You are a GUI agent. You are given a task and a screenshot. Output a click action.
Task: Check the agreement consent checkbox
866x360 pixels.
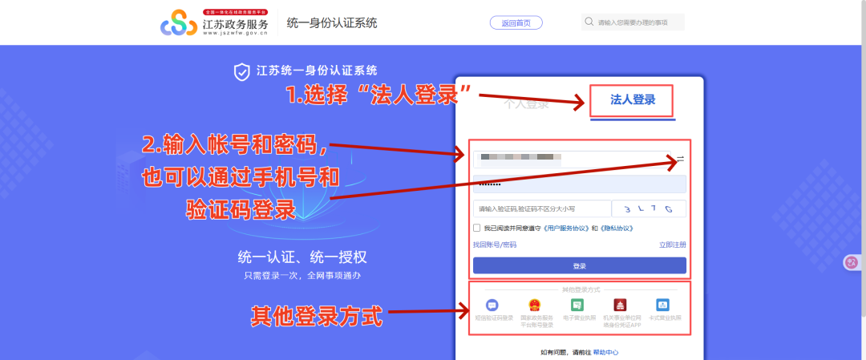coord(476,228)
